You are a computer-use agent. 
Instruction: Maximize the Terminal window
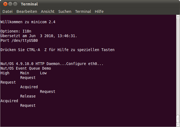(15, 4)
